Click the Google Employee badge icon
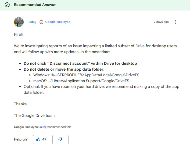 (x=41, y=22)
